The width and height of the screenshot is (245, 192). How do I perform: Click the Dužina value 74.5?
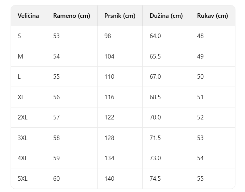click(x=155, y=179)
